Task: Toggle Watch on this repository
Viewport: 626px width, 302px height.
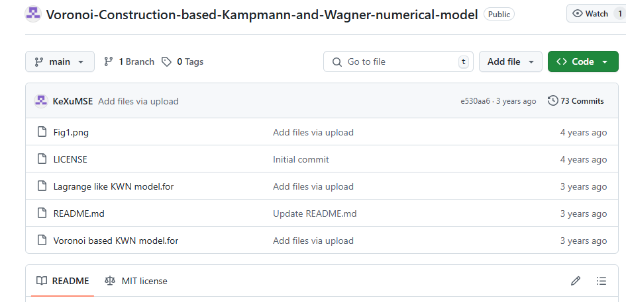Action: pos(590,14)
